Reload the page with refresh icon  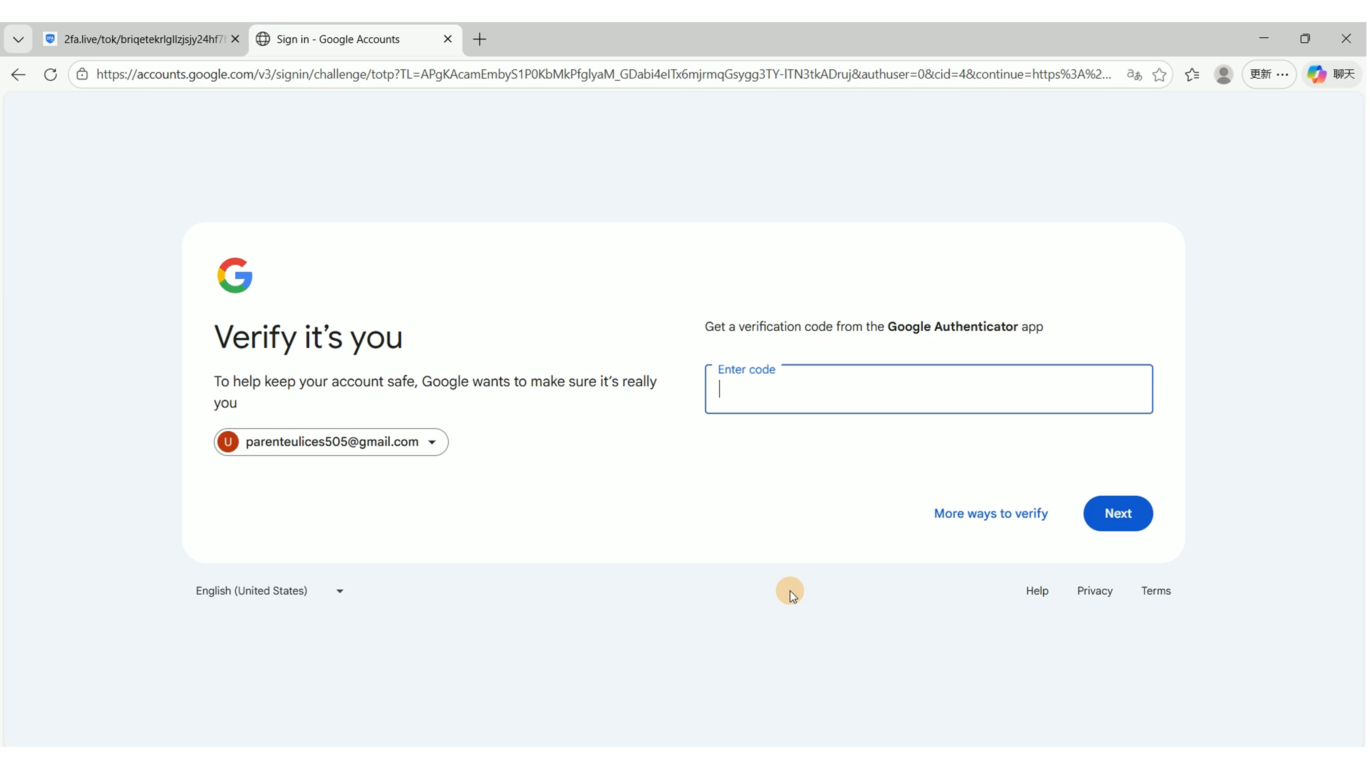(51, 75)
